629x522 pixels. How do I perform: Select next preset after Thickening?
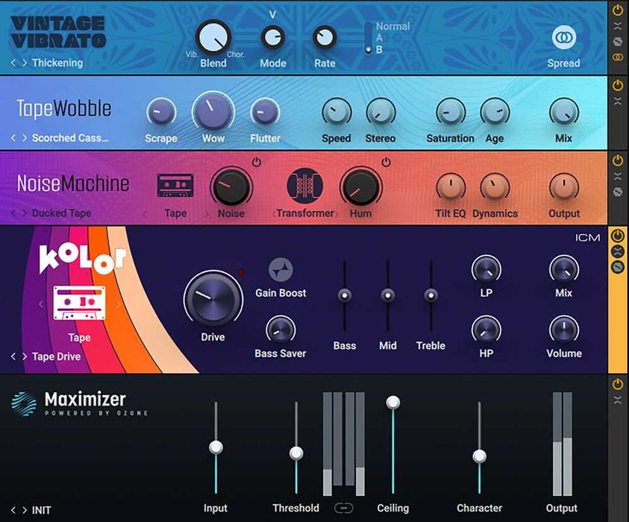(x=25, y=63)
